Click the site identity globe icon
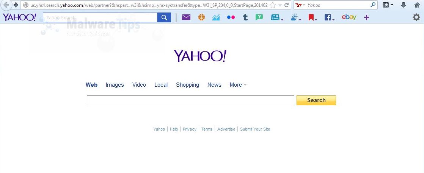Screen dimensions: 424x173 click(x=26, y=5)
